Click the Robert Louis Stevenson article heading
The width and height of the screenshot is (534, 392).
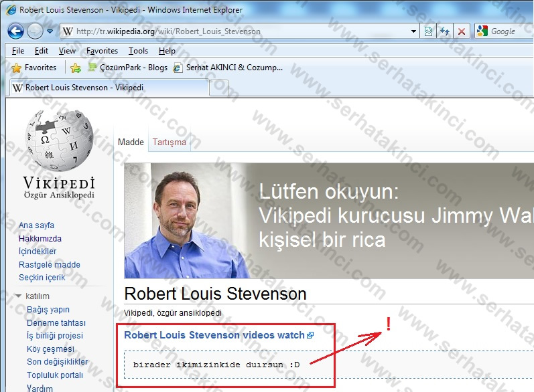215,294
